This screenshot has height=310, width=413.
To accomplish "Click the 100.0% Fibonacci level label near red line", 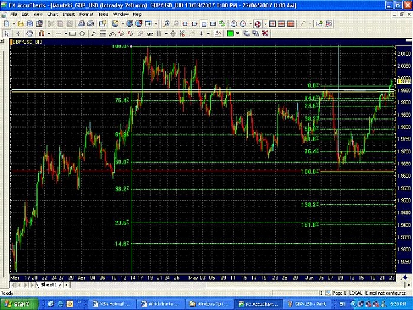I will pos(310,172).
